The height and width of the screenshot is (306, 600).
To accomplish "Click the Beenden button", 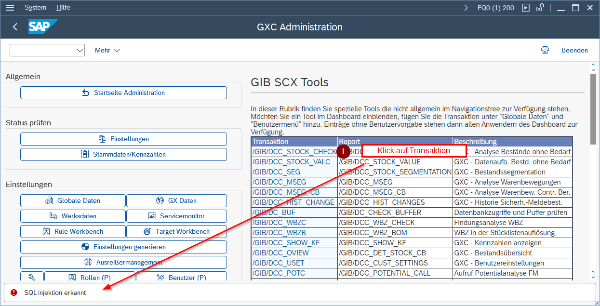I will (x=574, y=50).
